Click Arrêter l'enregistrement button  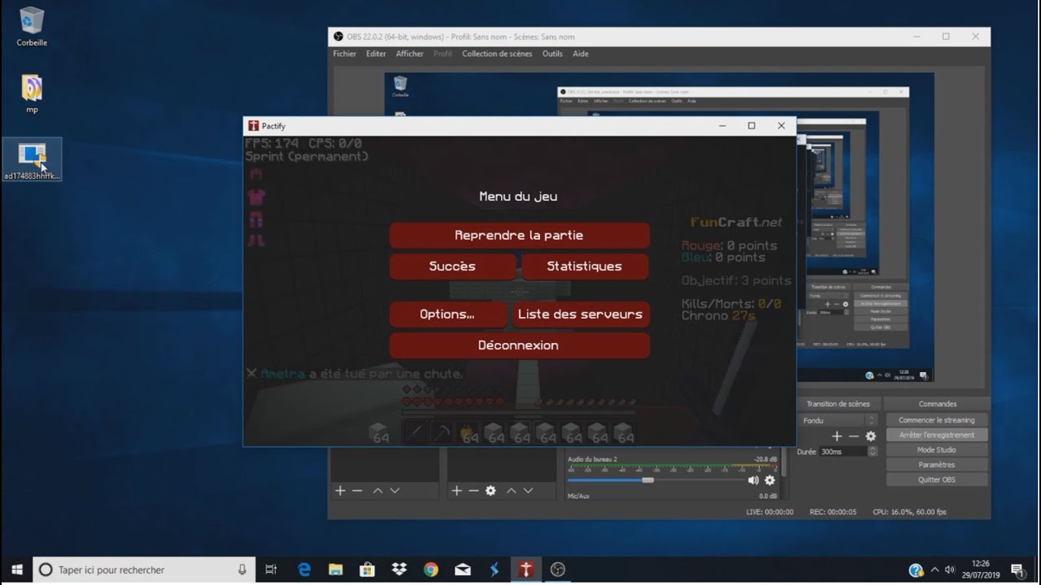tap(936, 435)
